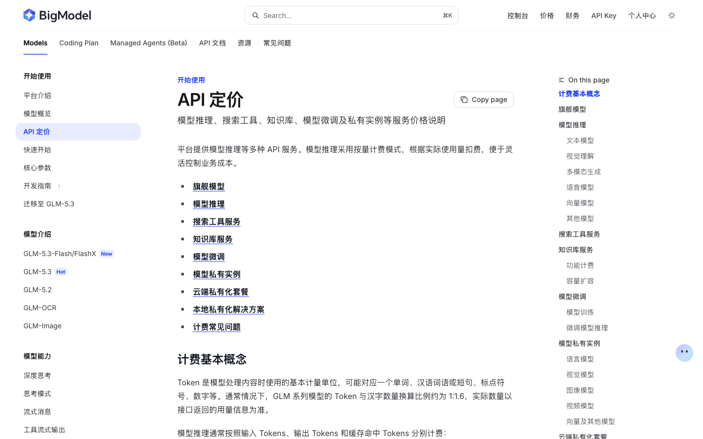Open 控制台 in the top navigation

(x=517, y=16)
